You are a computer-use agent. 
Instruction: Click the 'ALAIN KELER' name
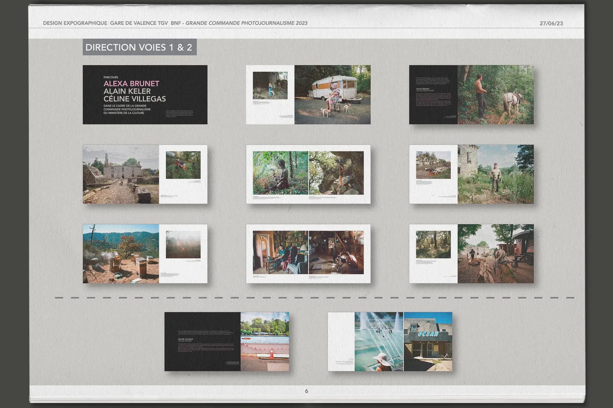(127, 91)
